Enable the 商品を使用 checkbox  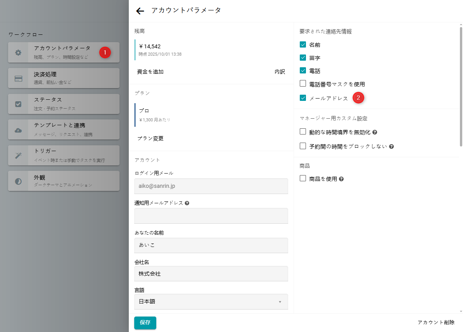point(302,178)
